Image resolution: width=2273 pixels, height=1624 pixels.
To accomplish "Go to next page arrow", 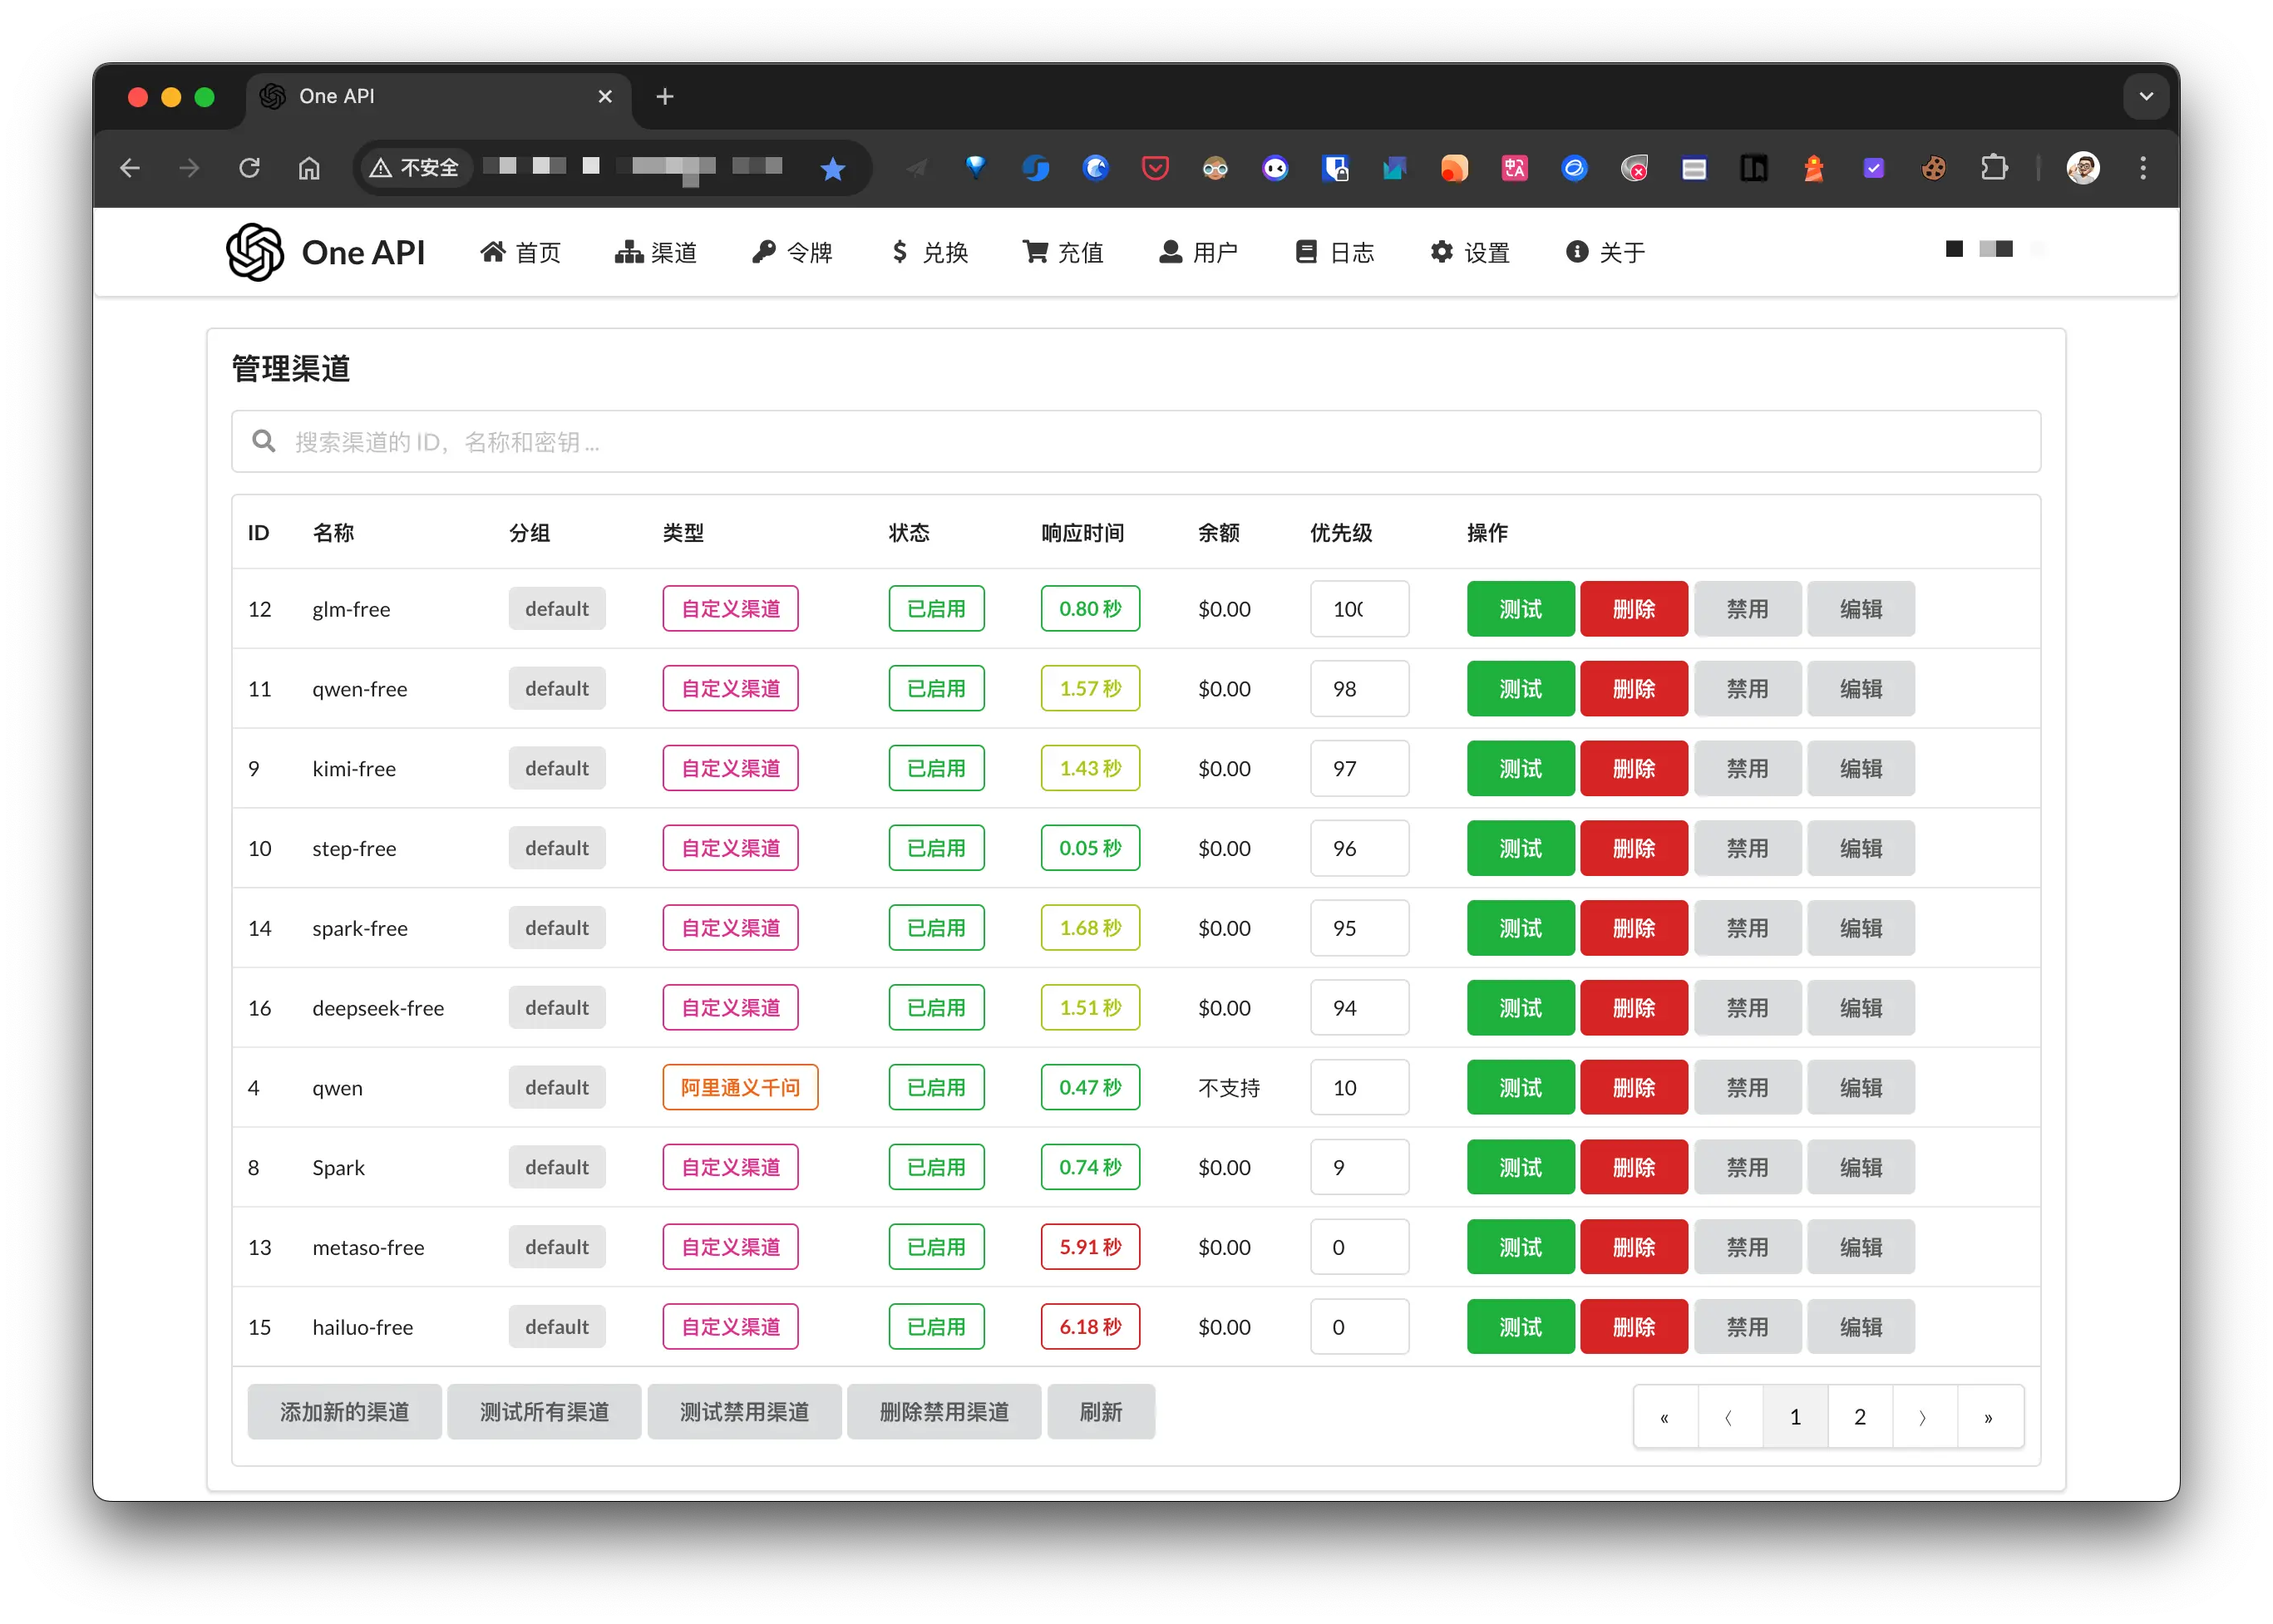I will click(x=1923, y=1417).
